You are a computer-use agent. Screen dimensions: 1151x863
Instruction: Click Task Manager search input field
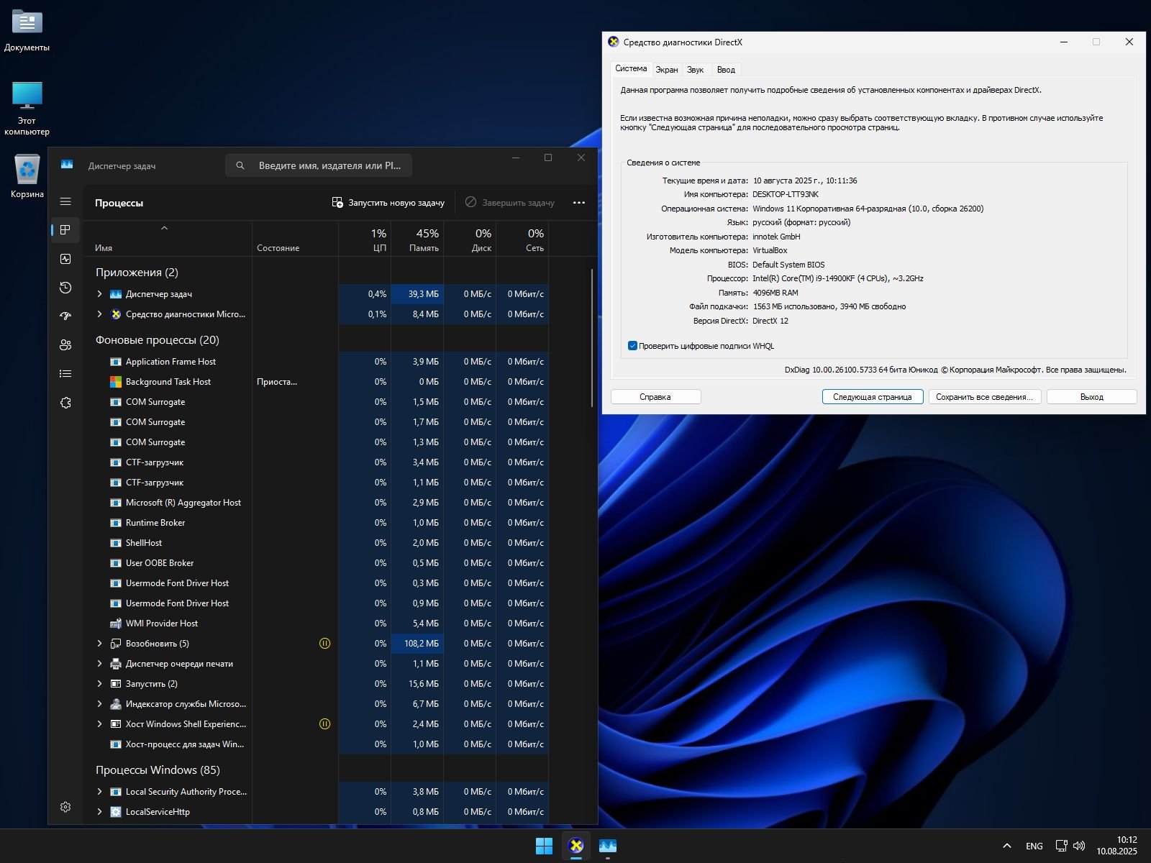pyautogui.click(x=319, y=165)
